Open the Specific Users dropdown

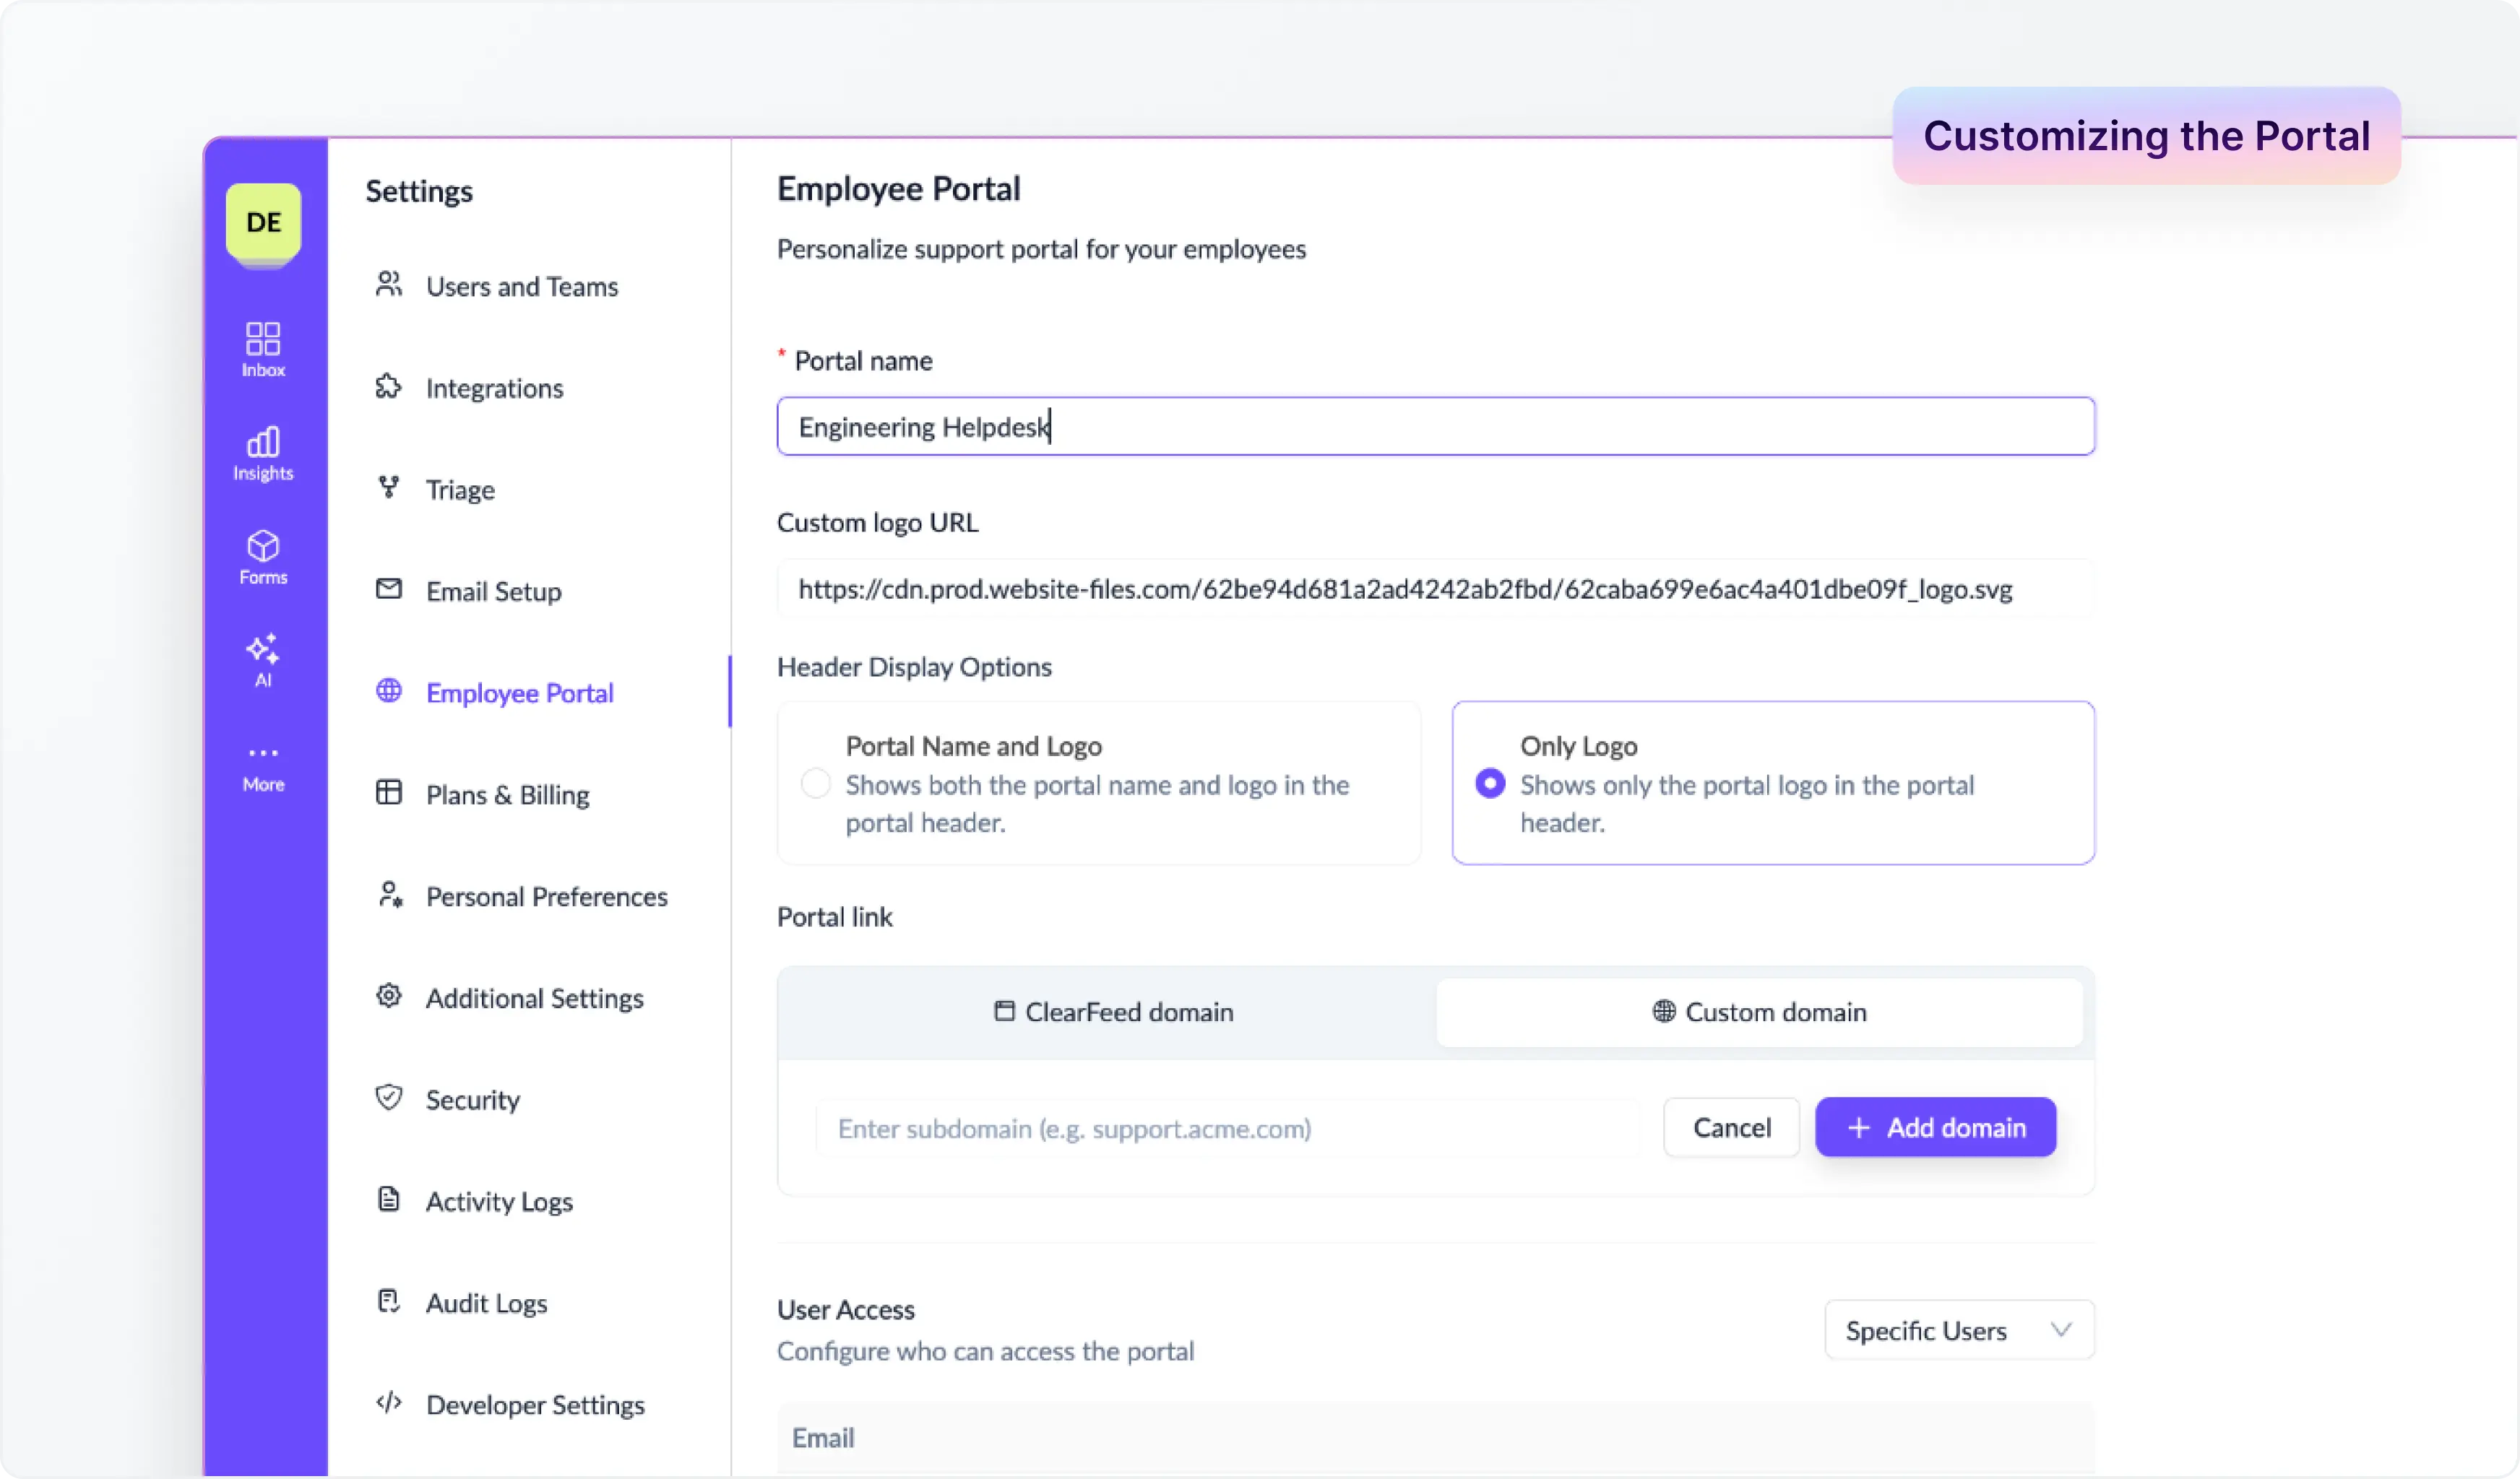point(1959,1330)
